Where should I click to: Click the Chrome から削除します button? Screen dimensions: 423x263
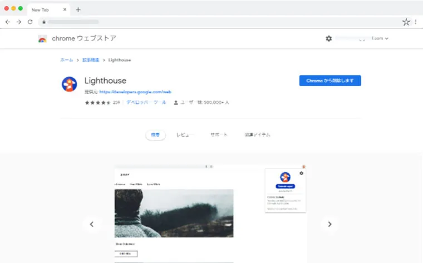(330, 81)
